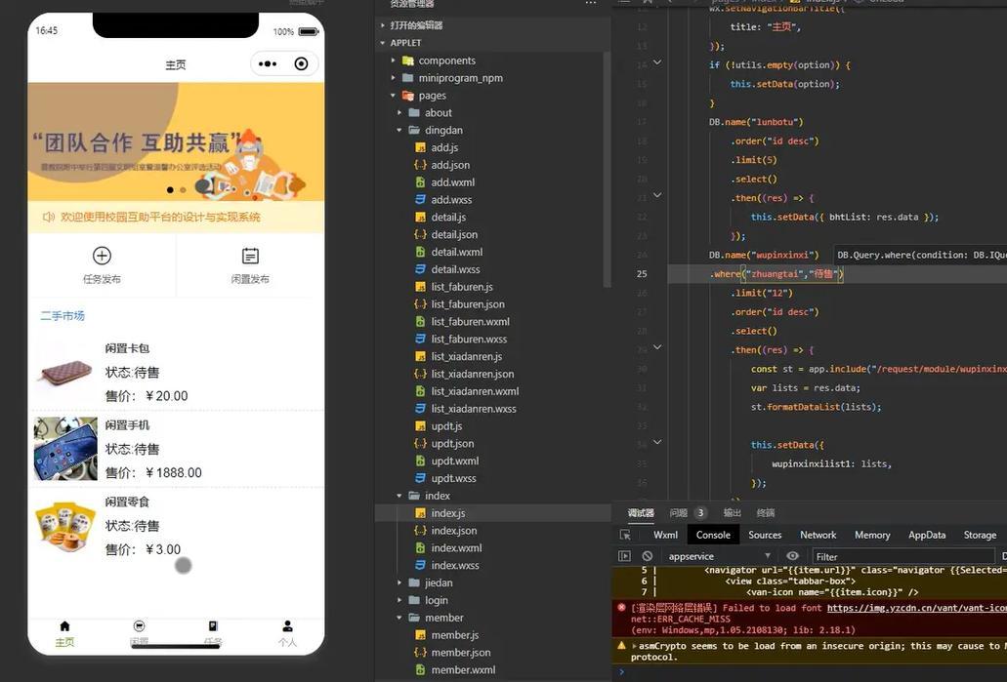Open updt.wxss file

coord(453,478)
